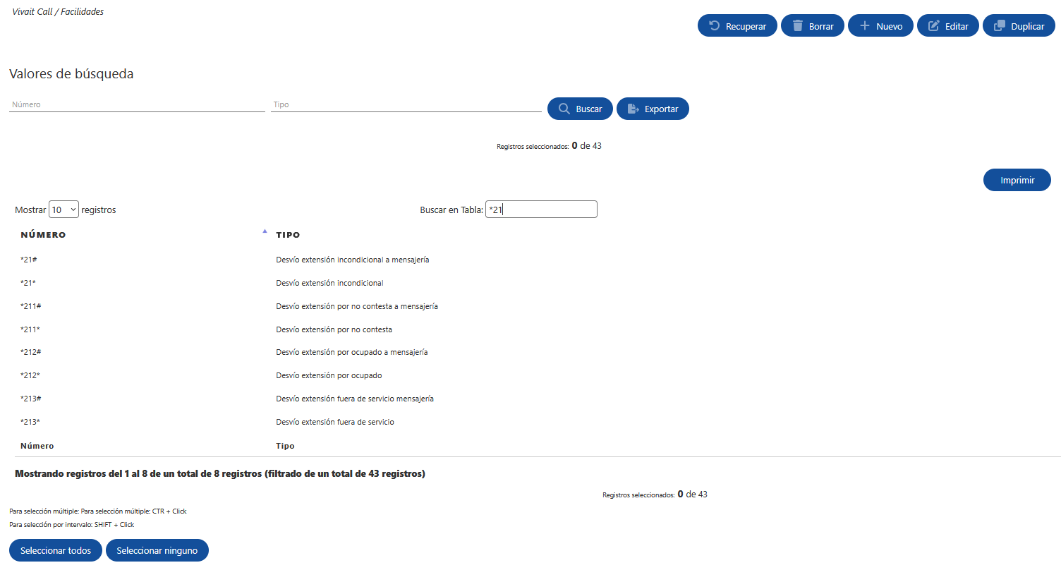Click the 'Desvío extensión incondicional' cell
This screenshot has height=570, width=1061.
point(329,283)
